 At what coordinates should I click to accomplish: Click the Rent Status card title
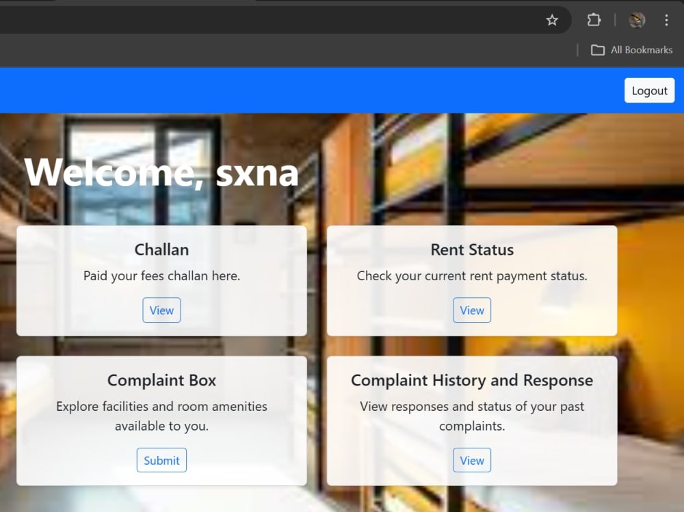click(472, 250)
